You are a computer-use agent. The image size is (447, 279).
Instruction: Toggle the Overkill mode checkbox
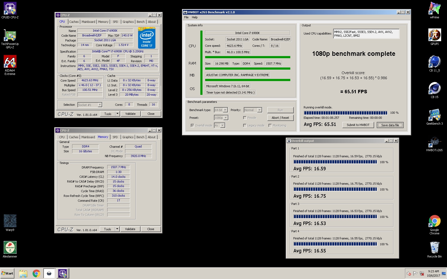pos(192,125)
